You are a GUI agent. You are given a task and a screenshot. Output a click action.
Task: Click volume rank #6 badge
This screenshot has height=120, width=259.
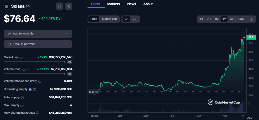70,74
